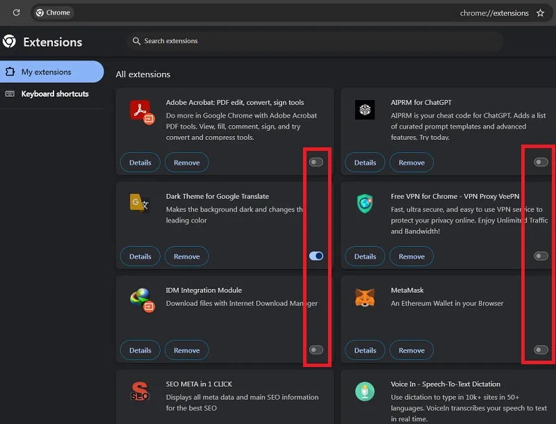The image size is (556, 424).
Task: Click the Search extensions field
Action: tap(315, 41)
